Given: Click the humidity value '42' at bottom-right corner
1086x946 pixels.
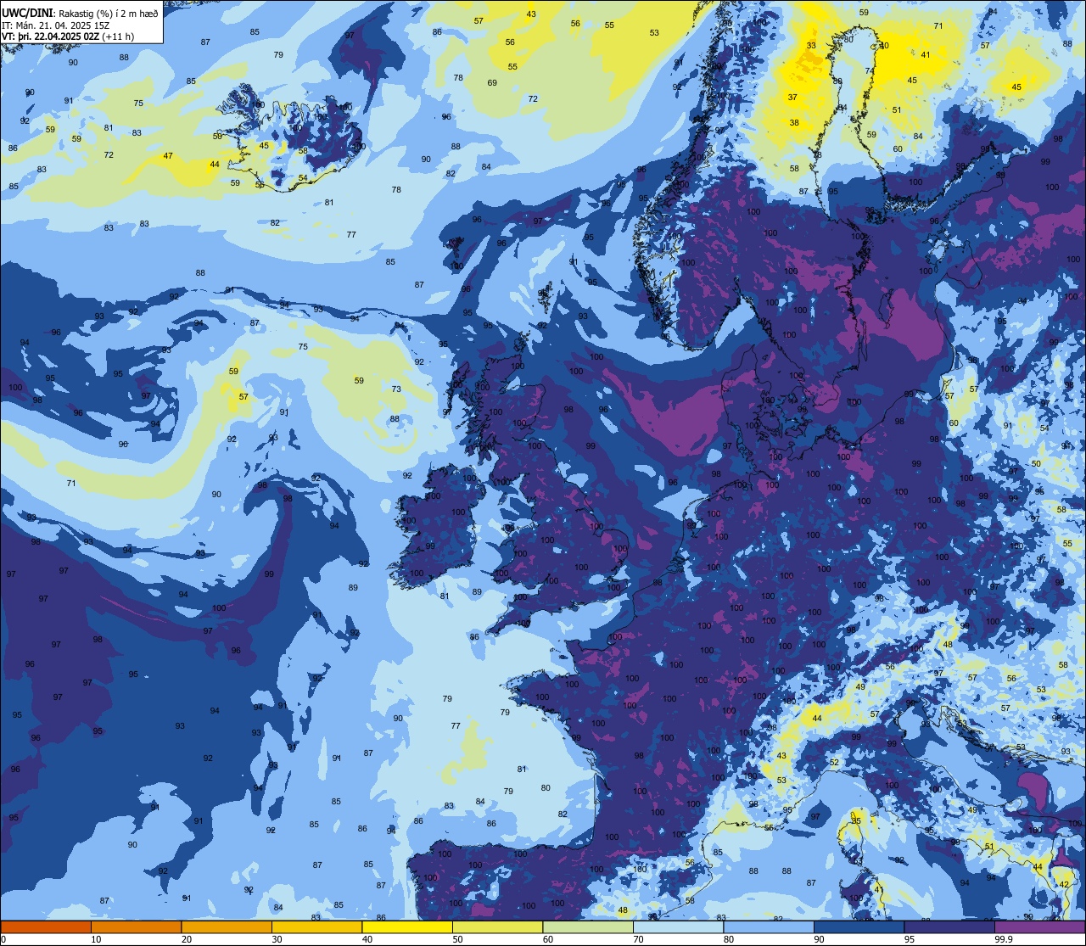Looking at the screenshot, I should (x=1064, y=885).
